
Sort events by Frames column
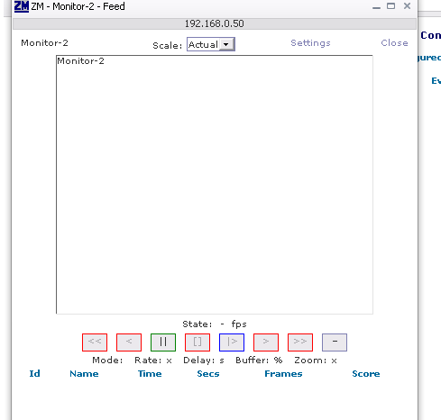283,373
